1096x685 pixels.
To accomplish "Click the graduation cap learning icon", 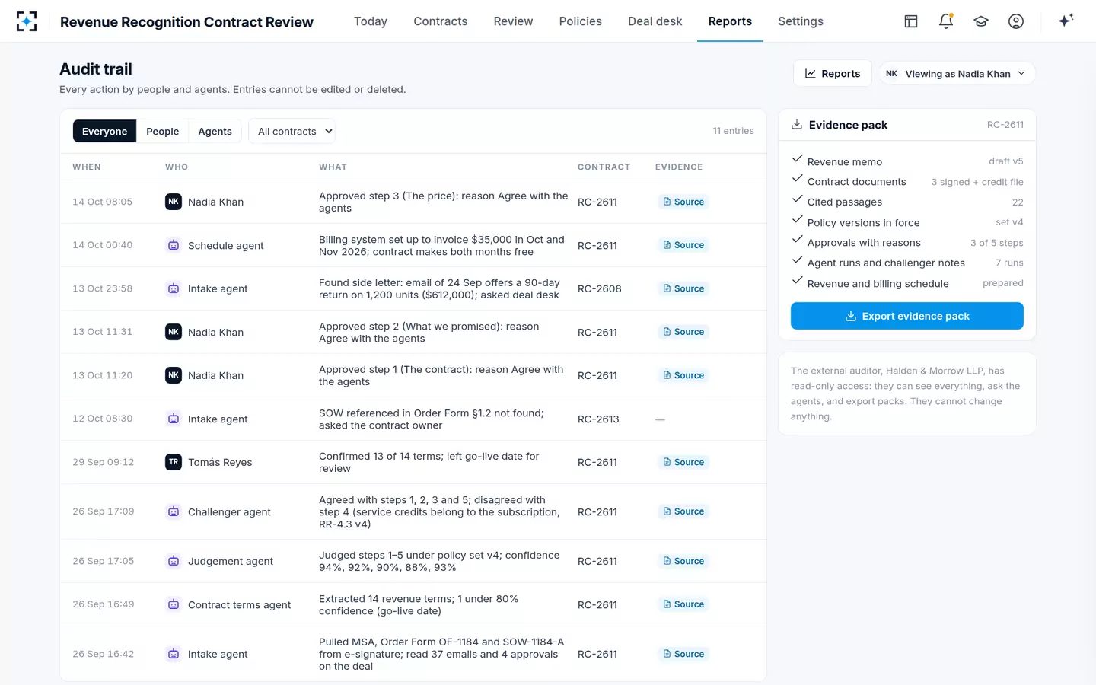I will pyautogui.click(x=981, y=21).
